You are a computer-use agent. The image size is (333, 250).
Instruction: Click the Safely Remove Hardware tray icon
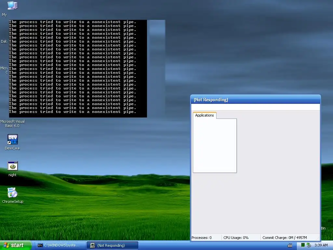(x=309, y=245)
